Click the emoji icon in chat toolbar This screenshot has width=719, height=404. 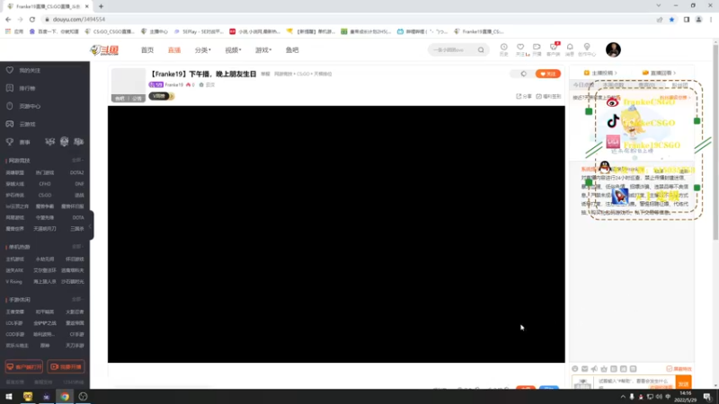(x=575, y=369)
